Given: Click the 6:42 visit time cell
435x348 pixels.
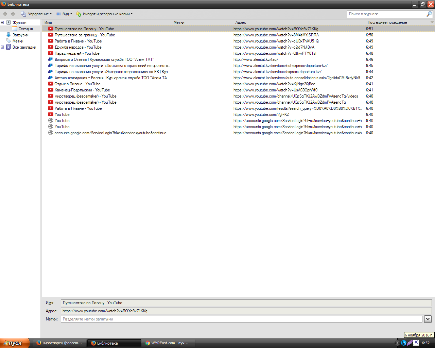Looking at the screenshot, I should coord(369,78).
